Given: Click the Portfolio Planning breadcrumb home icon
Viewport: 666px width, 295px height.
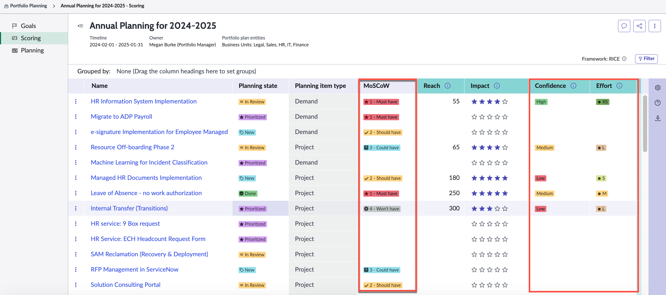Looking at the screenshot, I should [x=6, y=6].
